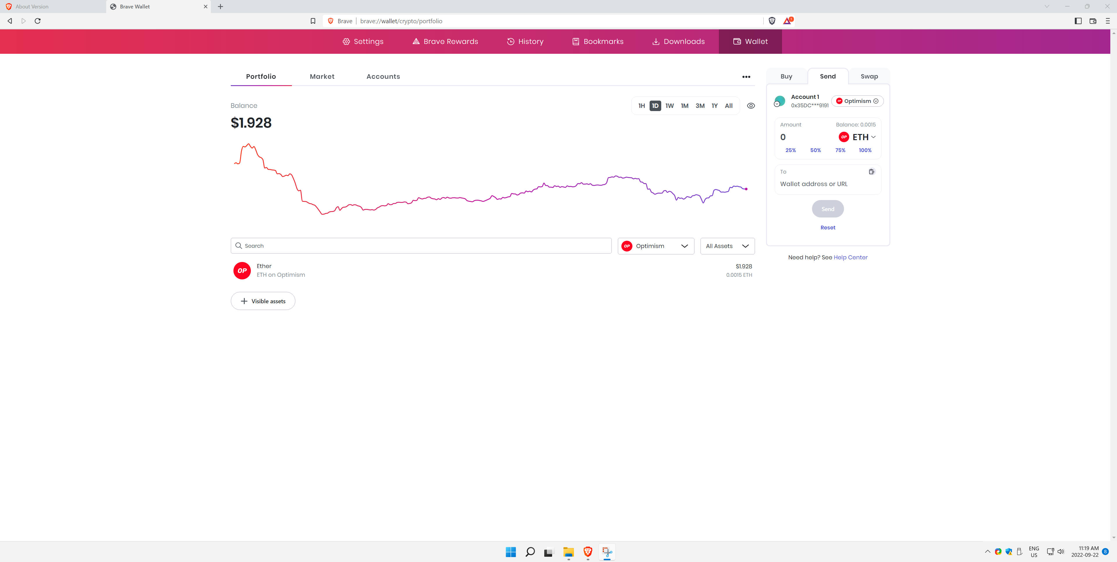Open the portfolio more options ellipsis menu
Image resolution: width=1117 pixels, height=562 pixels.
click(747, 76)
